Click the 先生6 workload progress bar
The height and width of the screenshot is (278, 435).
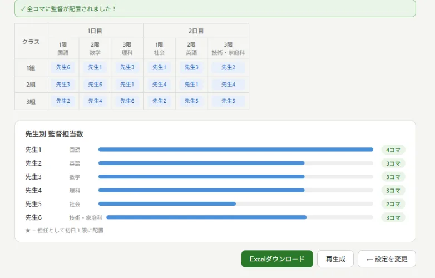point(240,217)
